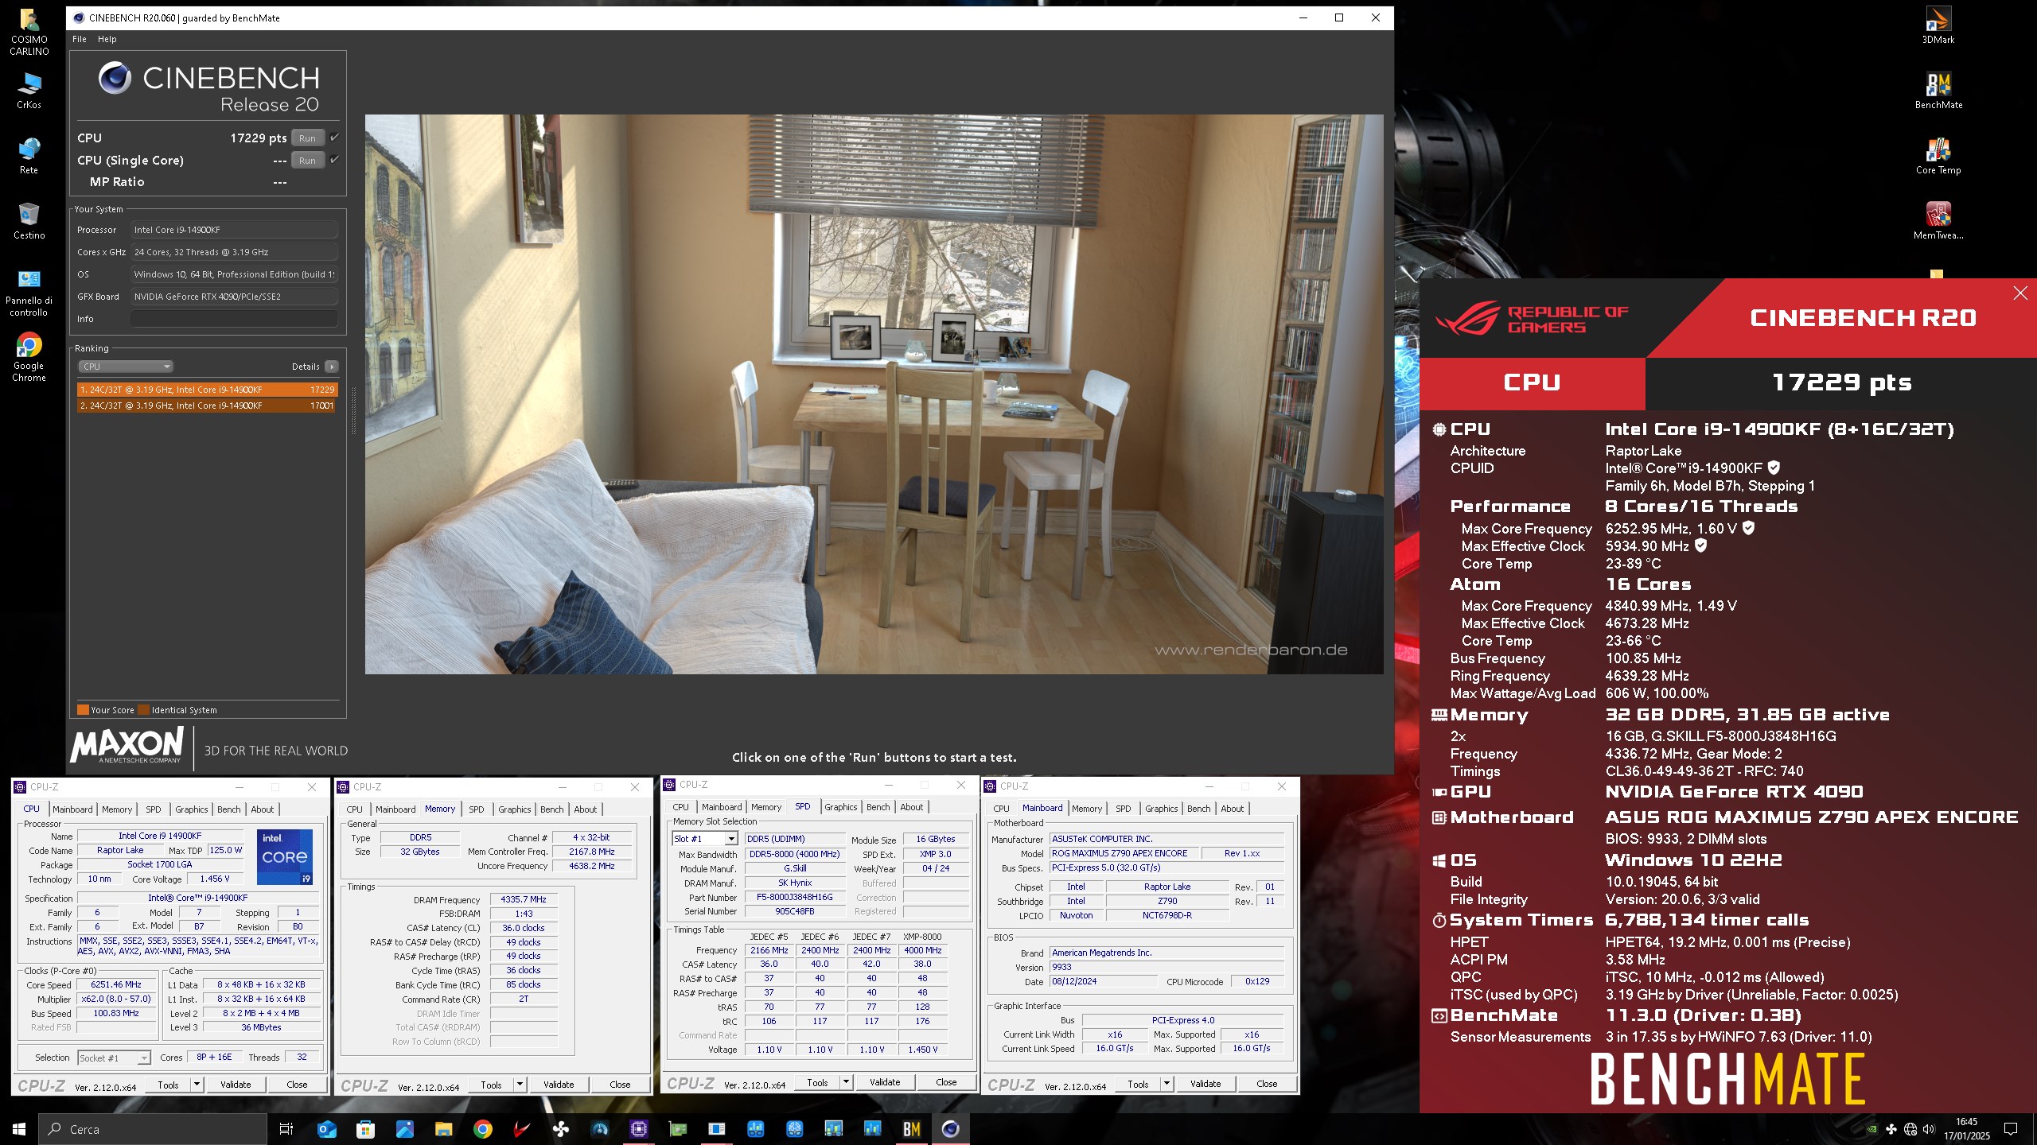Image resolution: width=2037 pixels, height=1145 pixels.
Task: Open the 3DMark desktop shortcut
Action: click(1938, 25)
